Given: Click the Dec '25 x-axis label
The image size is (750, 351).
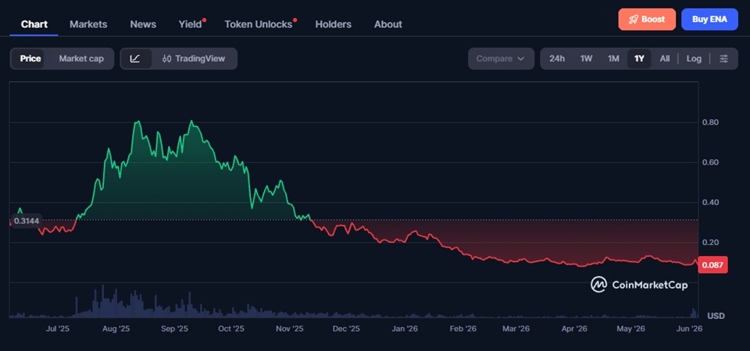Looking at the screenshot, I should 346,329.
